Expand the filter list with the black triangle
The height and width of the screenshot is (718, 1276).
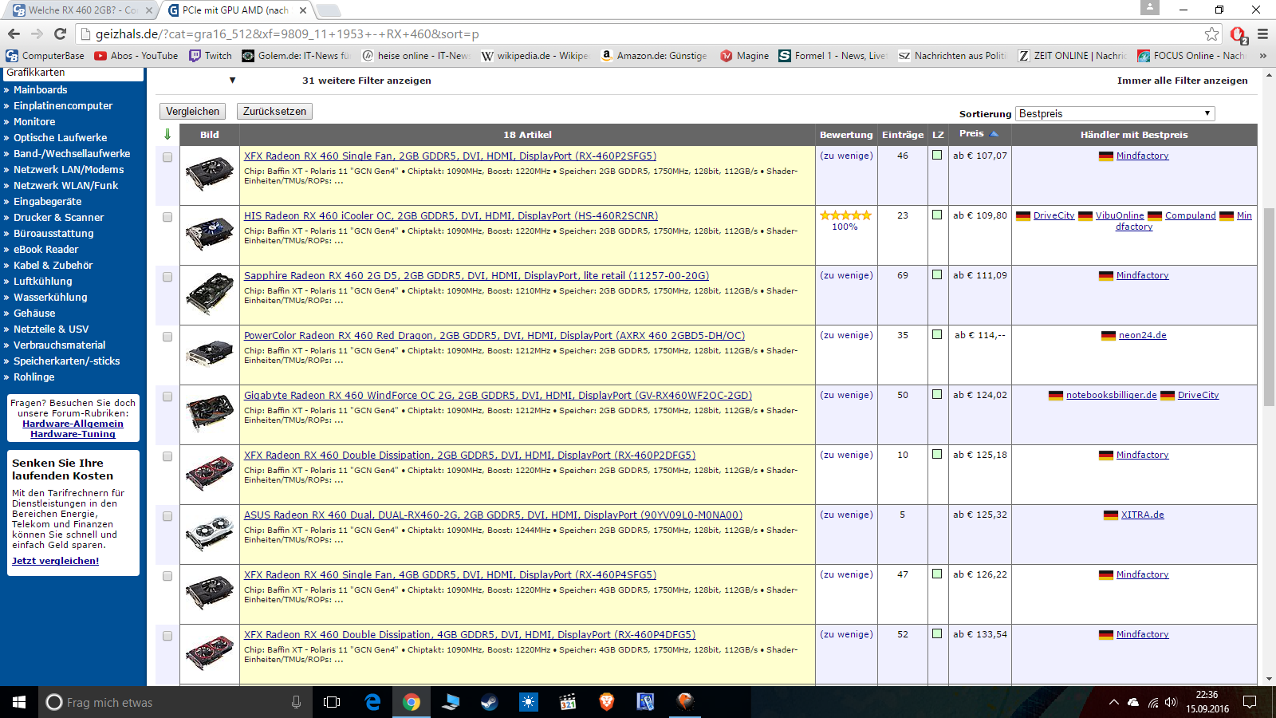(x=232, y=81)
